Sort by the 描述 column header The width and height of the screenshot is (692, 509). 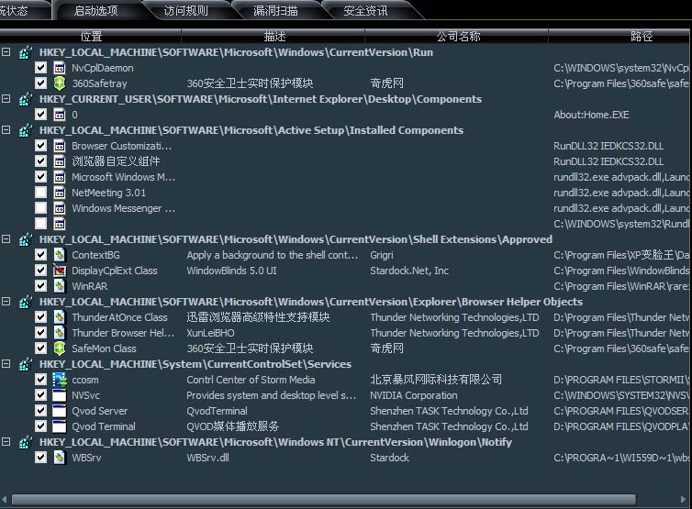(274, 36)
